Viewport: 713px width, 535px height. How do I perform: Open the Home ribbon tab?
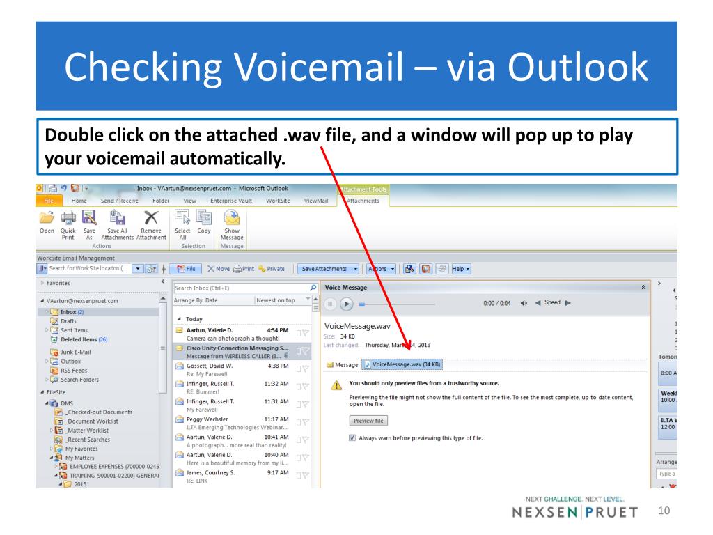click(x=79, y=201)
